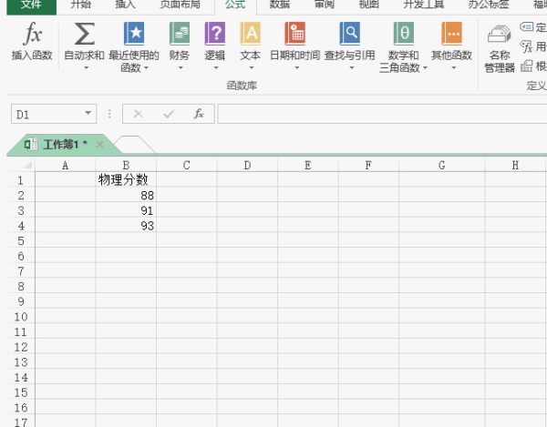
Task: Switch to the 开发工具 Developer ribbon tab
Action: coord(424,5)
